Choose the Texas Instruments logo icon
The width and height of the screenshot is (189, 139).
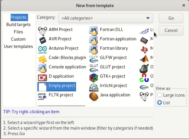pos(144,50)
